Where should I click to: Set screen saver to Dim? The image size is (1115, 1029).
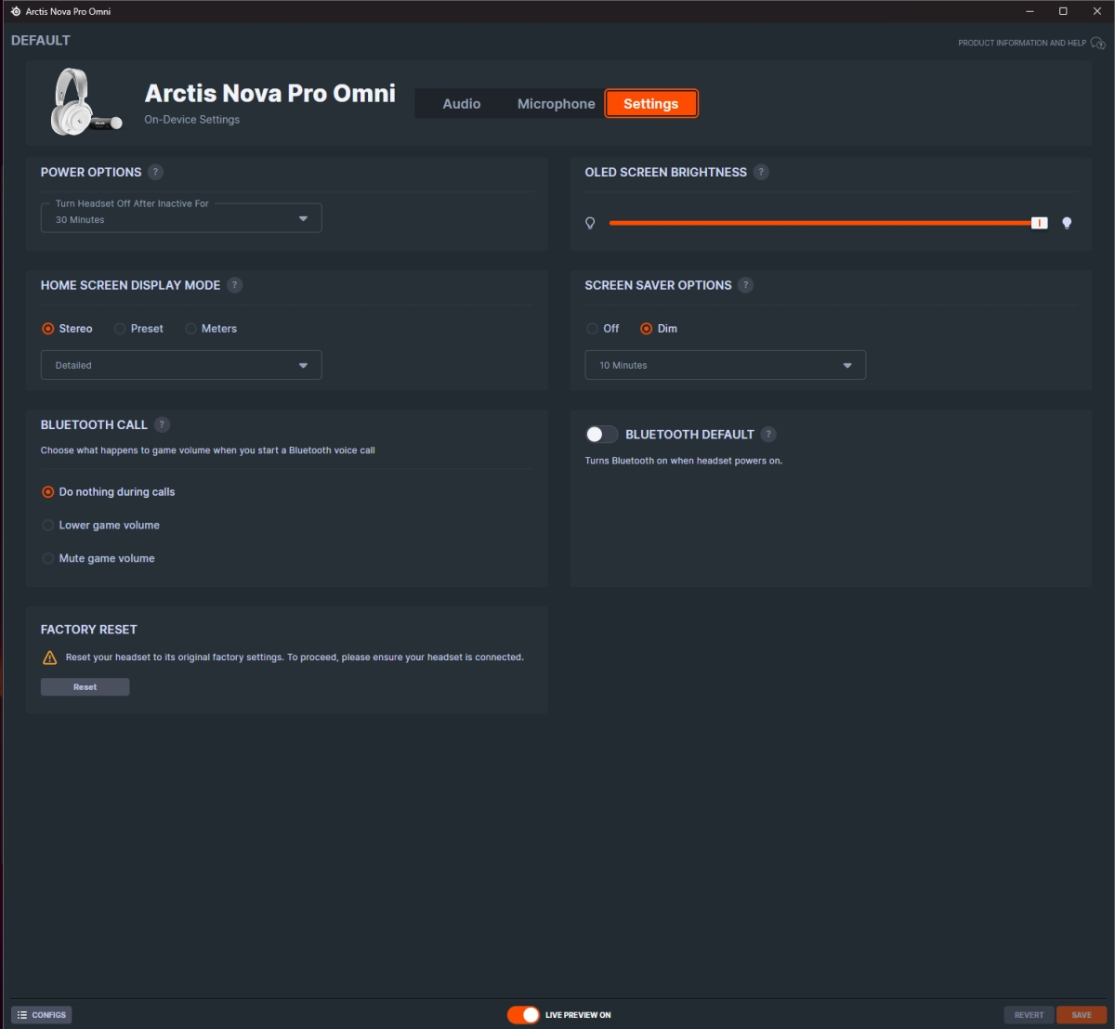[659, 329]
